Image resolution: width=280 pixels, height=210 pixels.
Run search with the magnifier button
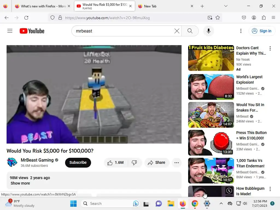(190, 31)
